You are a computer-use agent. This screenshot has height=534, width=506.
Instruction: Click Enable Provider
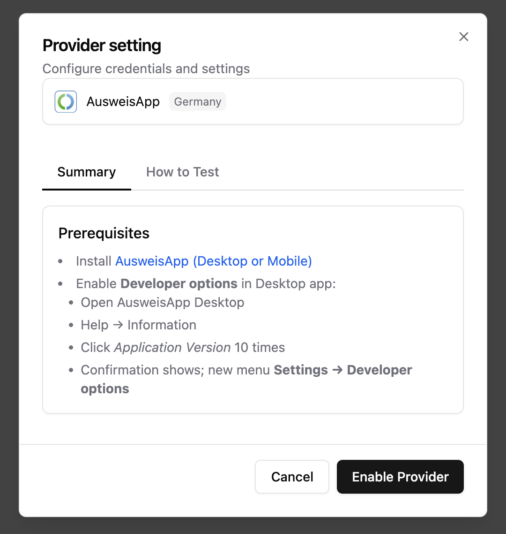tap(400, 477)
